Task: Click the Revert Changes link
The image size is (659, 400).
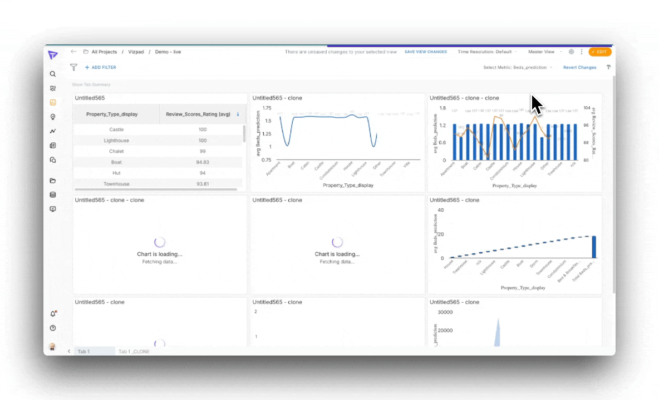Action: coord(579,67)
